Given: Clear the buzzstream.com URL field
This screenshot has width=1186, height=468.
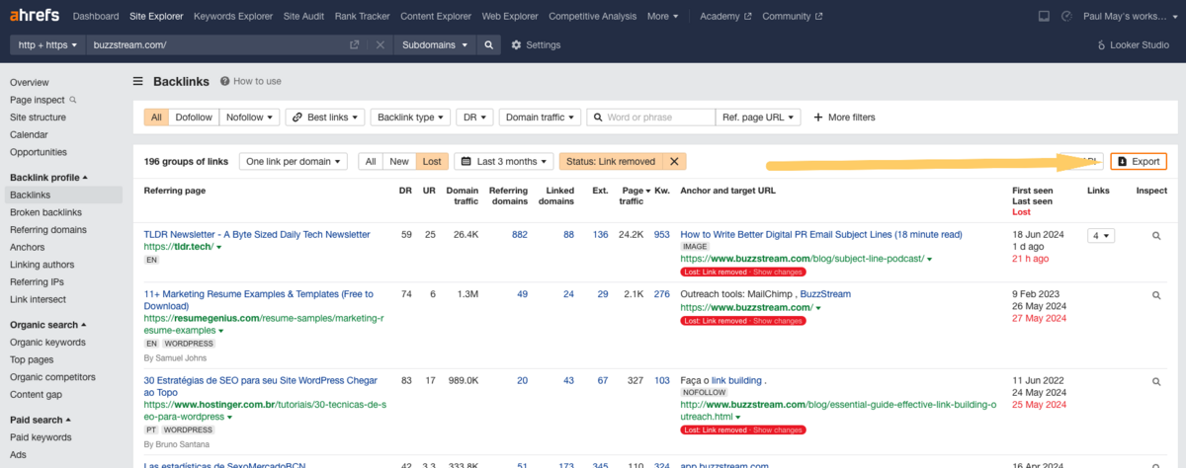Looking at the screenshot, I should (x=381, y=45).
